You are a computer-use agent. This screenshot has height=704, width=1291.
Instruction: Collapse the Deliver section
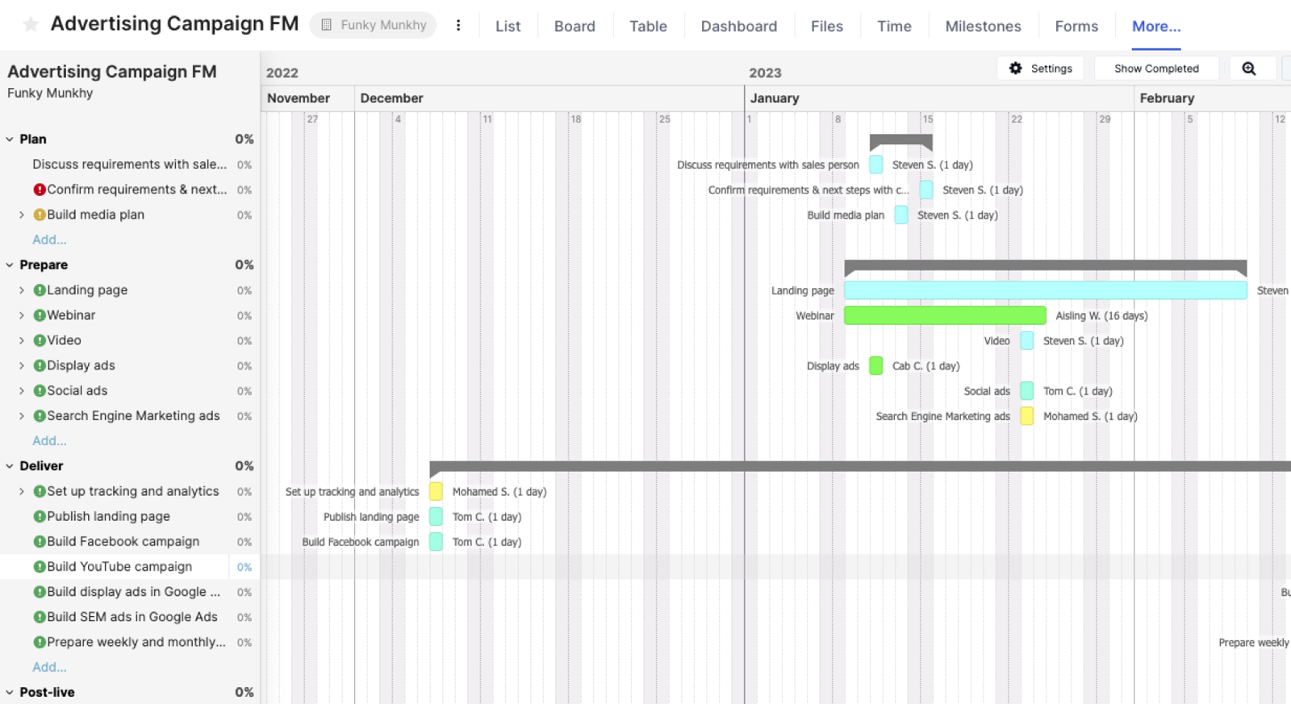point(10,466)
